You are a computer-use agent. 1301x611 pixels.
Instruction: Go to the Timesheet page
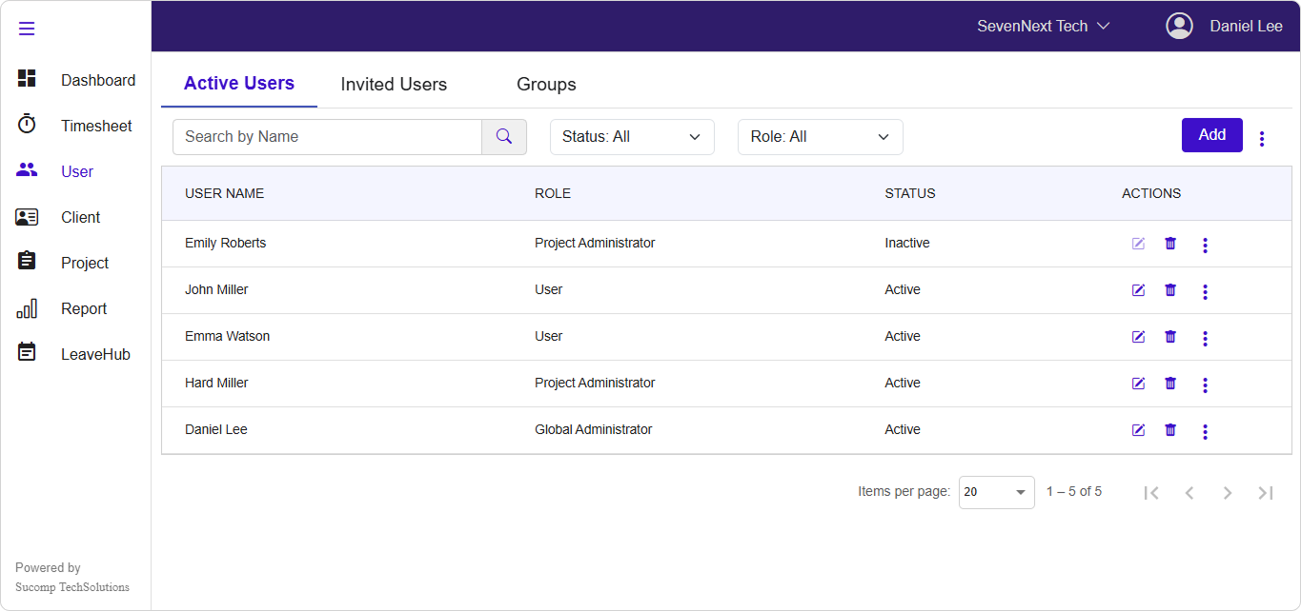point(95,126)
